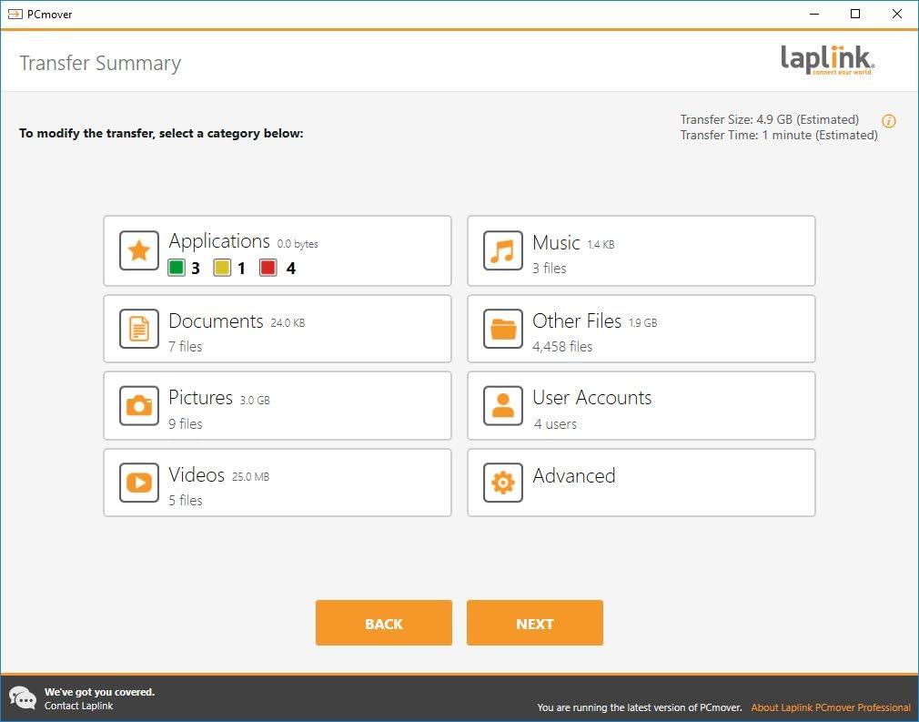Click the transfer size info icon
This screenshot has height=722, width=919.
click(888, 121)
